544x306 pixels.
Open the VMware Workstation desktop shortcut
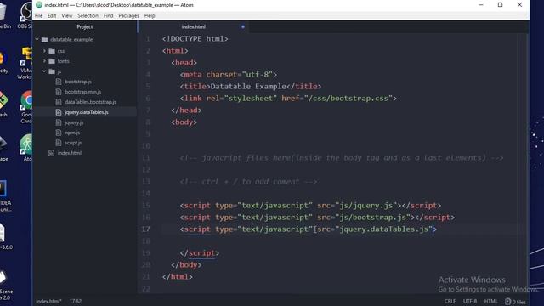tap(25, 64)
